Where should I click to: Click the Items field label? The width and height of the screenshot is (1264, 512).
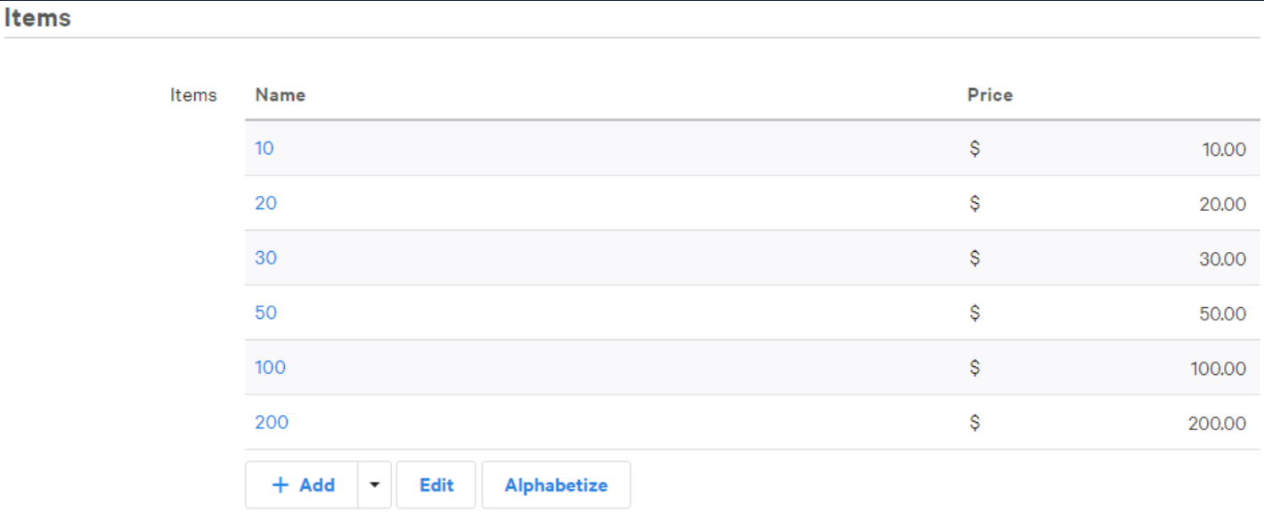pyautogui.click(x=193, y=95)
